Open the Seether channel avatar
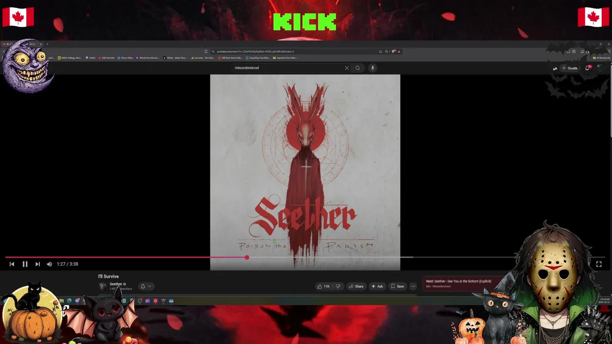Viewport: 612px width, 344px height. (x=102, y=286)
